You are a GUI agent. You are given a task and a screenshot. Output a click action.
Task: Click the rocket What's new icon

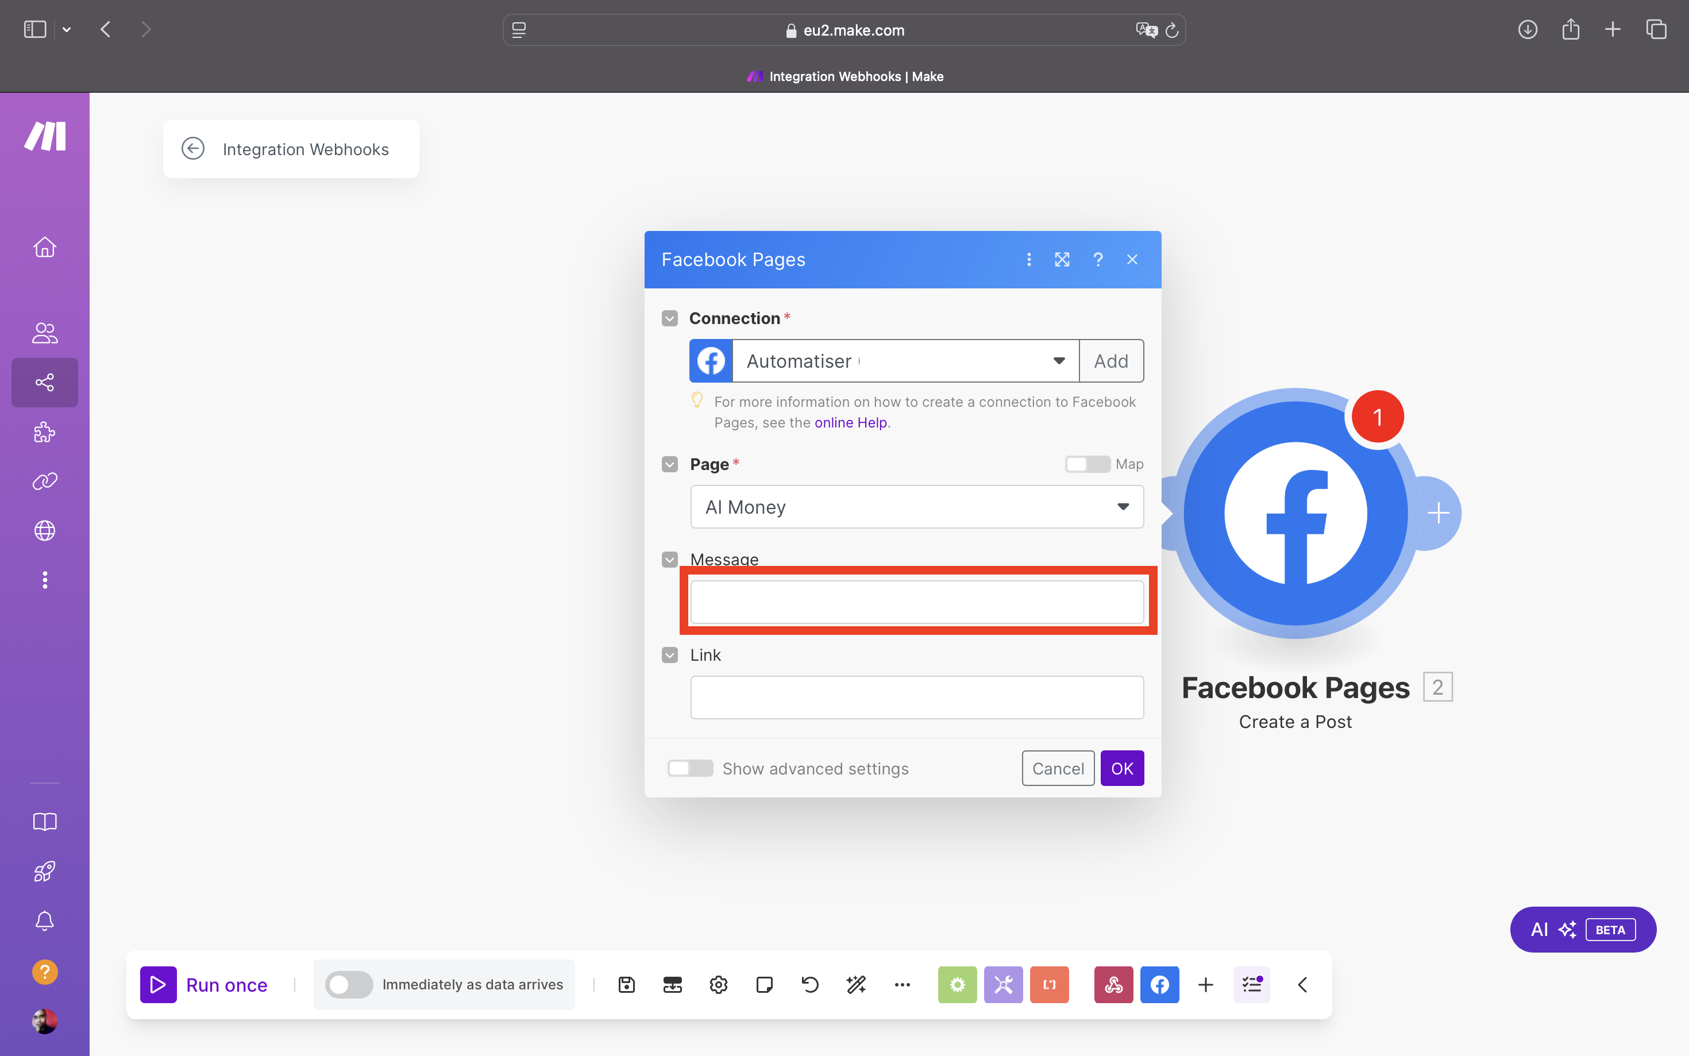click(45, 871)
